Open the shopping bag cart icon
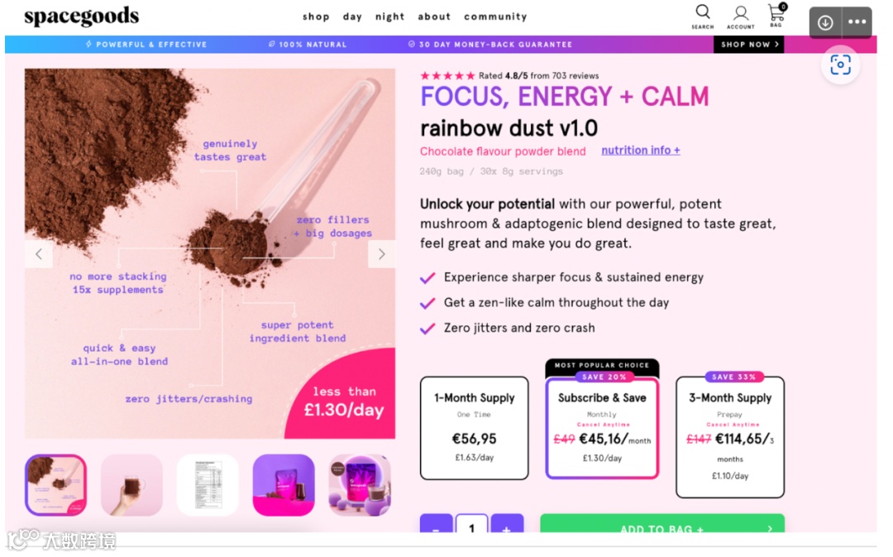Viewport: 893px width, 557px height. (776, 12)
